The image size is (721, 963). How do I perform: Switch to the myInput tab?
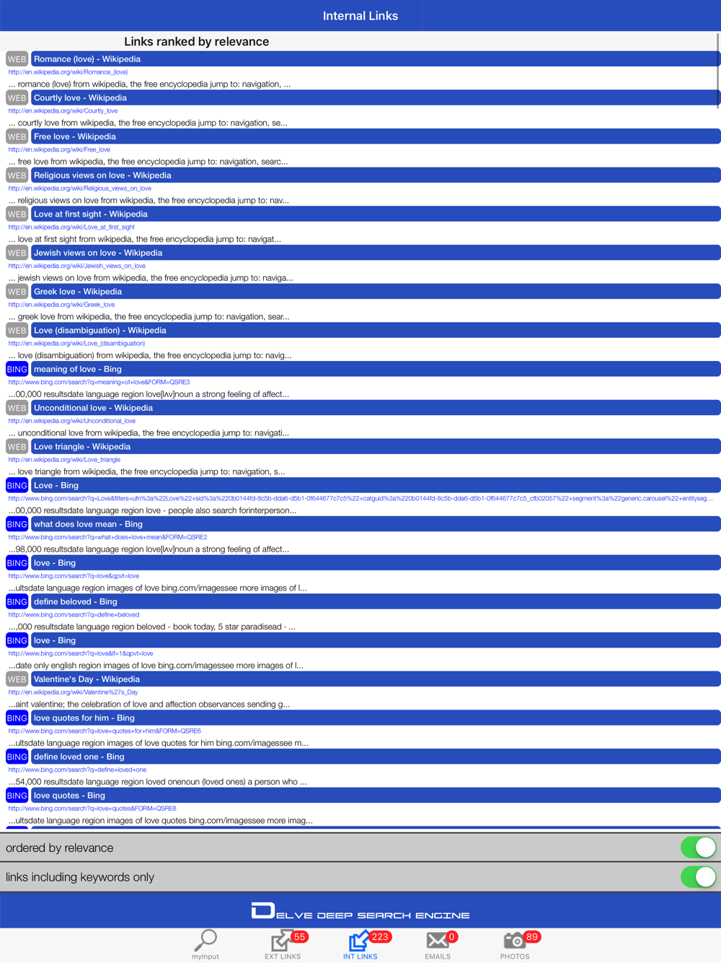point(205,946)
